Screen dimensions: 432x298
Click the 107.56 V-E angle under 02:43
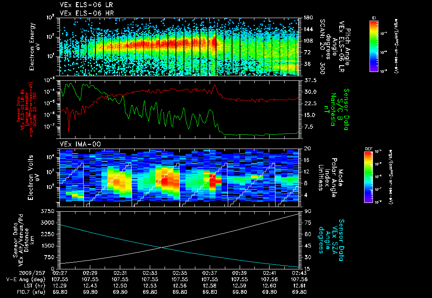(x=299, y=279)
